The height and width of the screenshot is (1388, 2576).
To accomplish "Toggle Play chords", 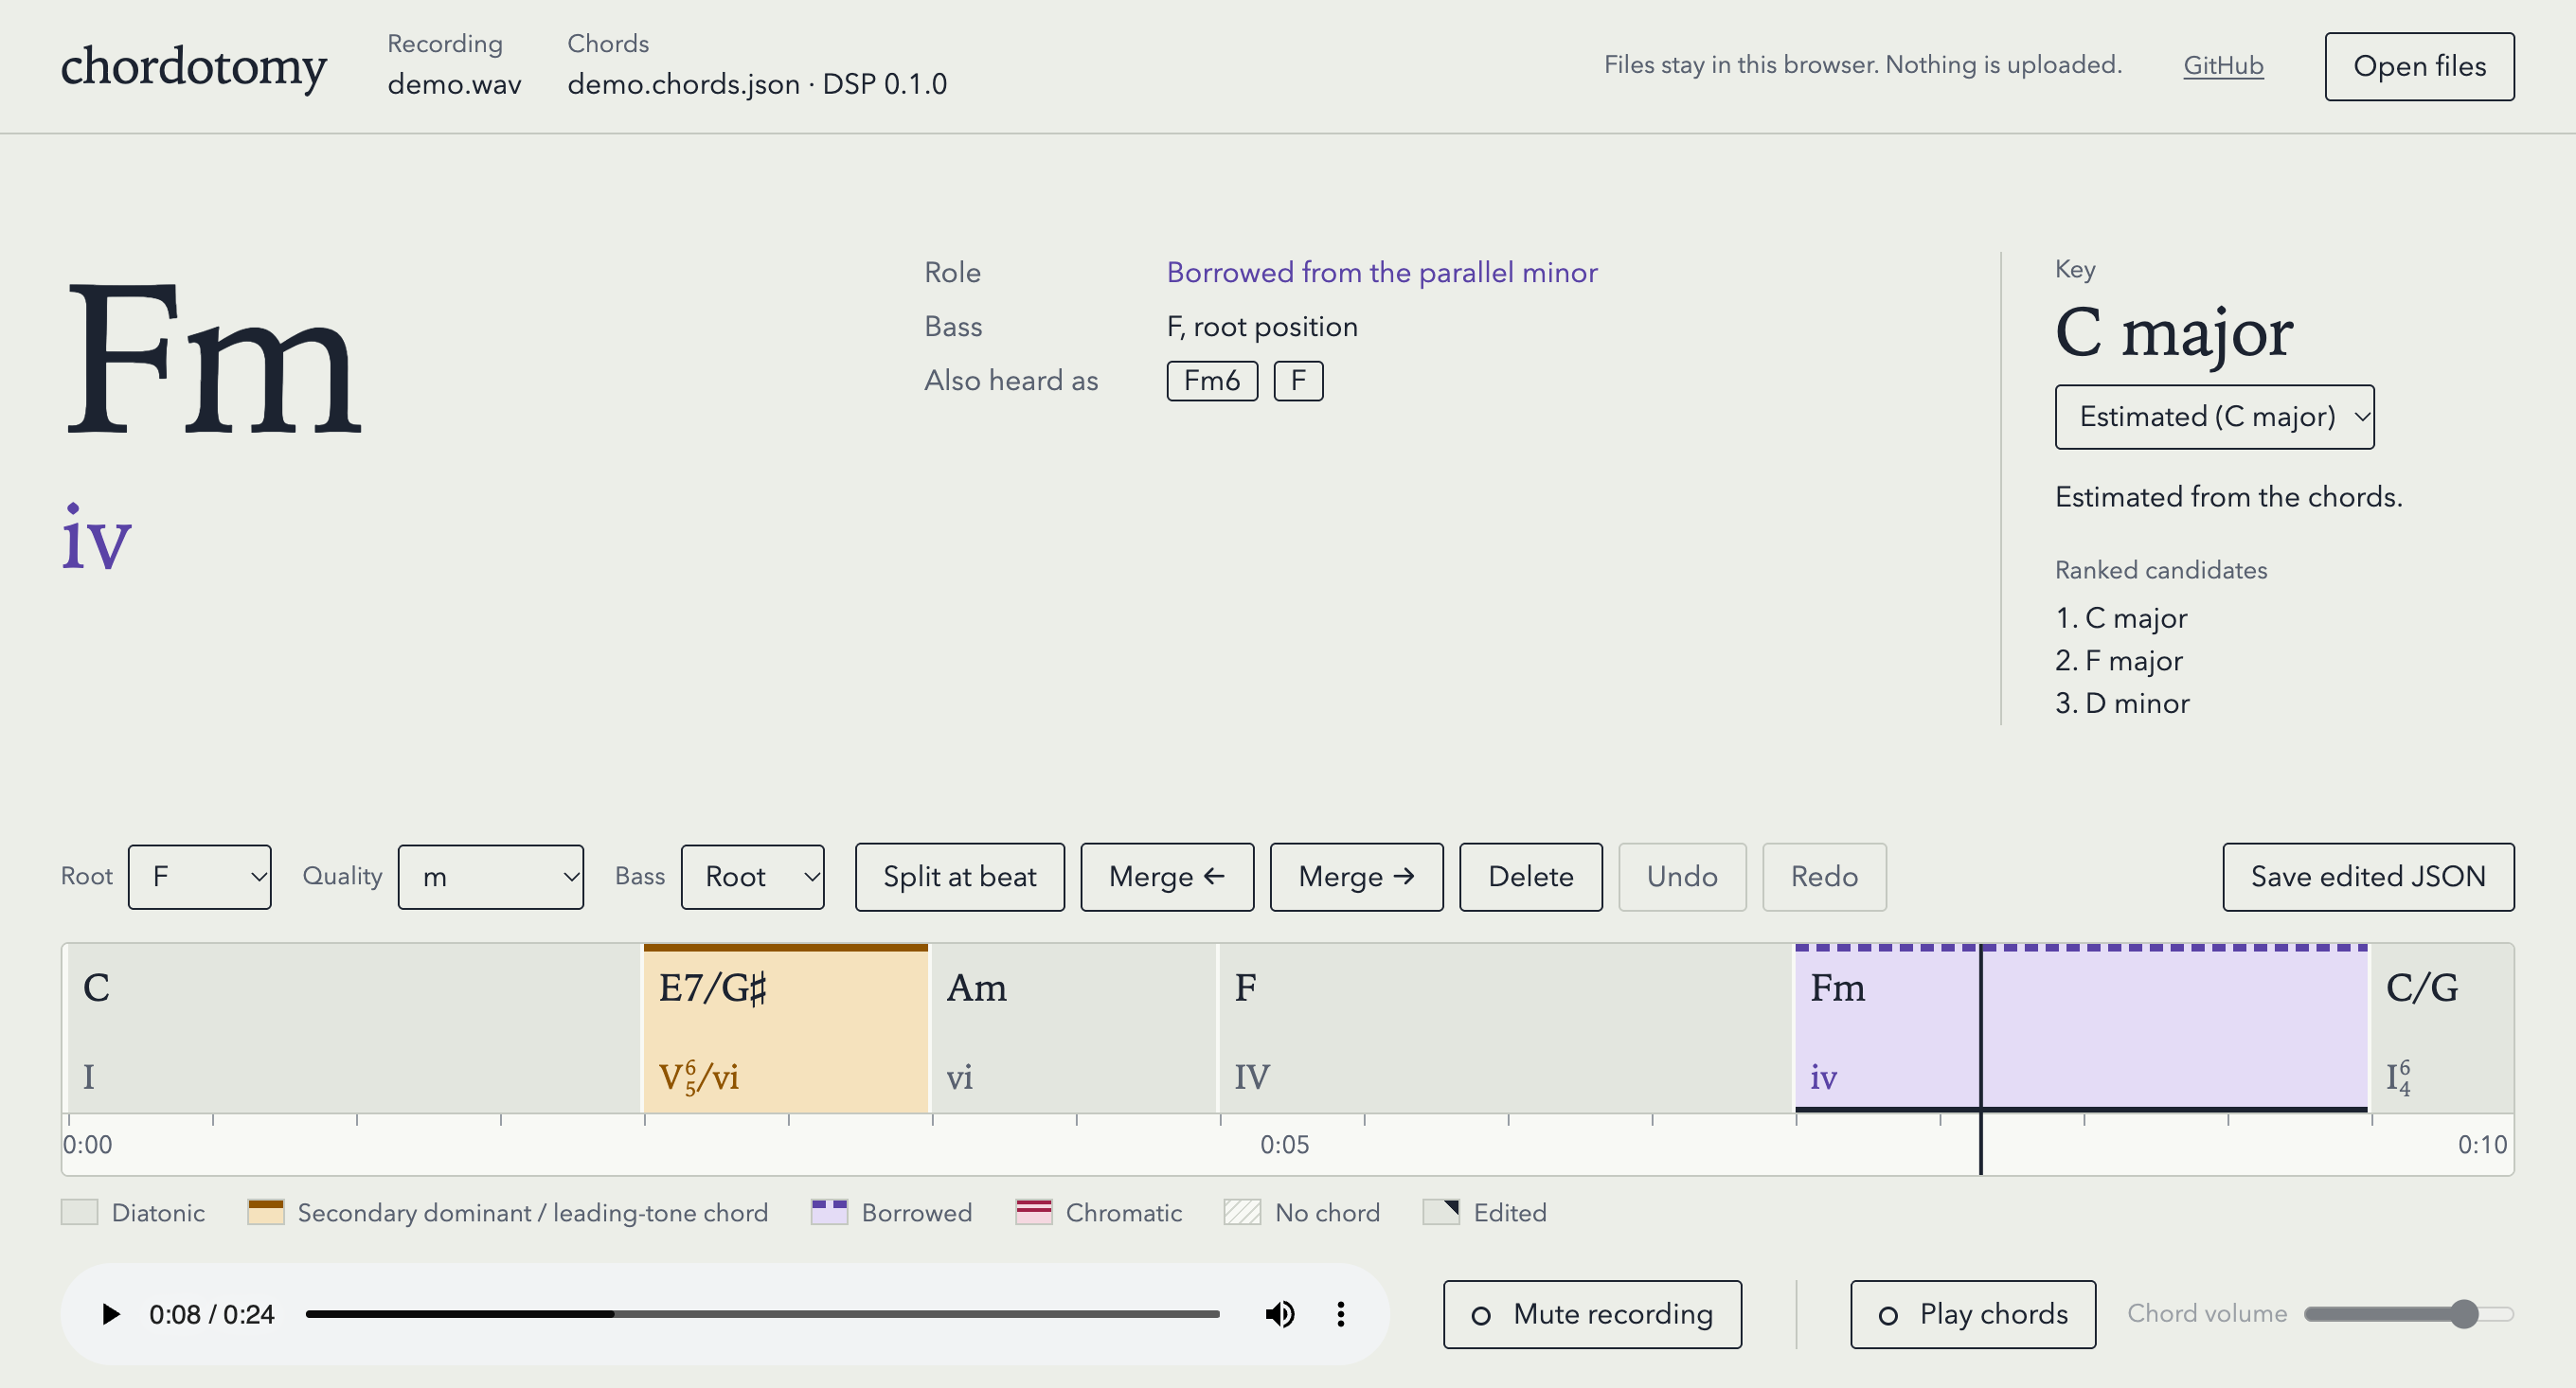I will pyautogui.click(x=1972, y=1314).
